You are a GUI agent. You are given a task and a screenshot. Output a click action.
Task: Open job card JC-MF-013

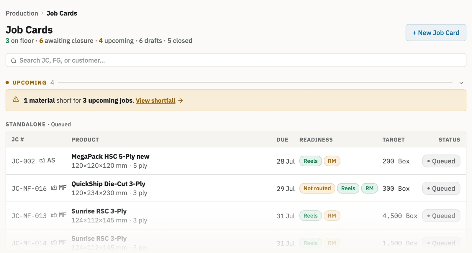(x=29, y=216)
